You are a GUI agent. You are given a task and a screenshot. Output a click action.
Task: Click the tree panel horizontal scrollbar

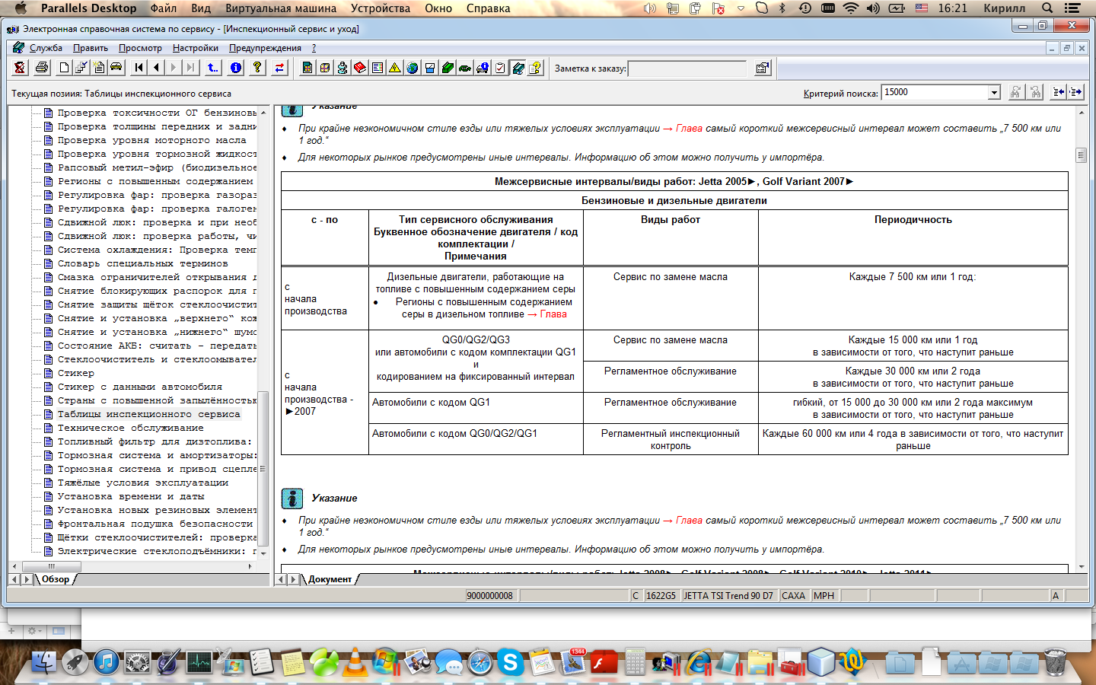(x=137, y=566)
